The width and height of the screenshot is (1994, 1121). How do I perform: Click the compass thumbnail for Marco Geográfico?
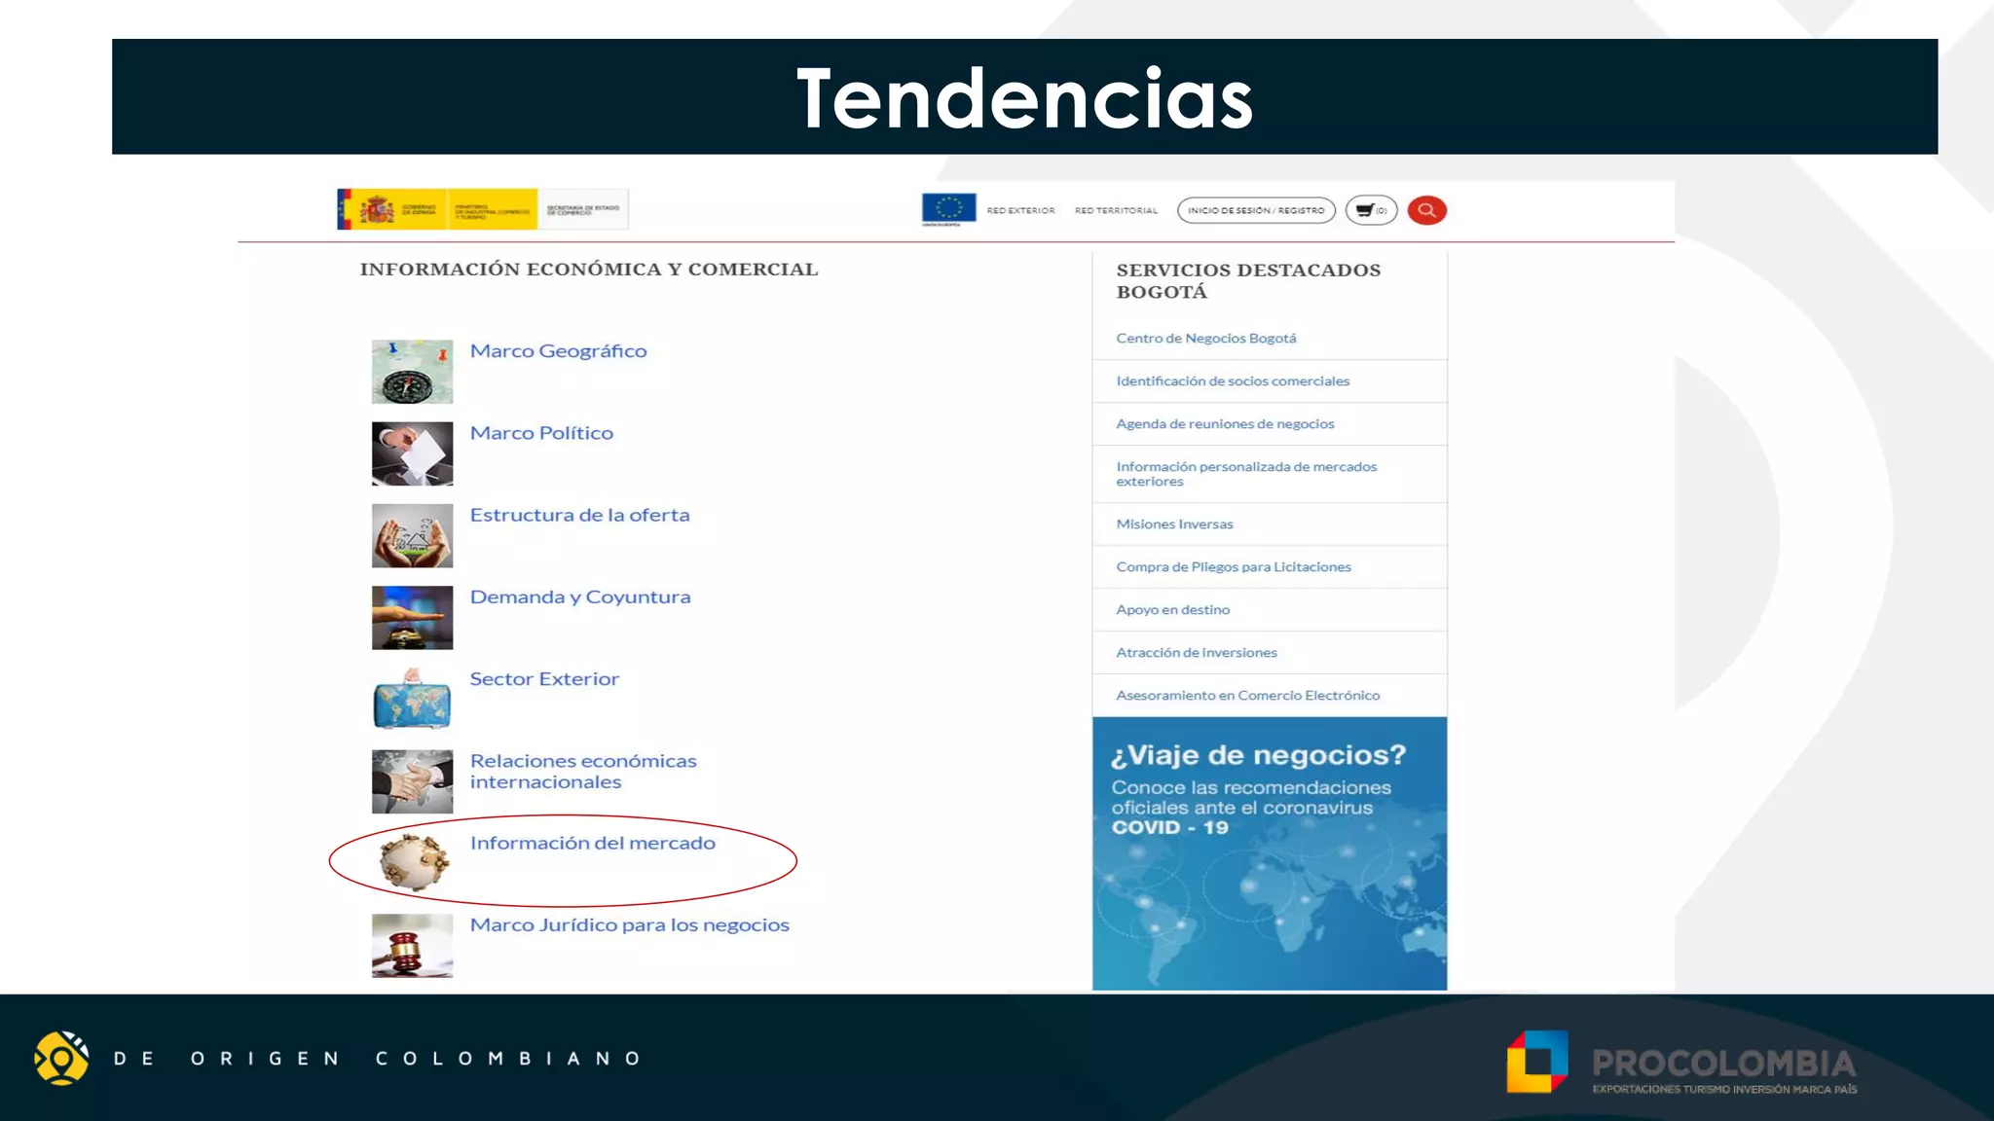coord(412,372)
